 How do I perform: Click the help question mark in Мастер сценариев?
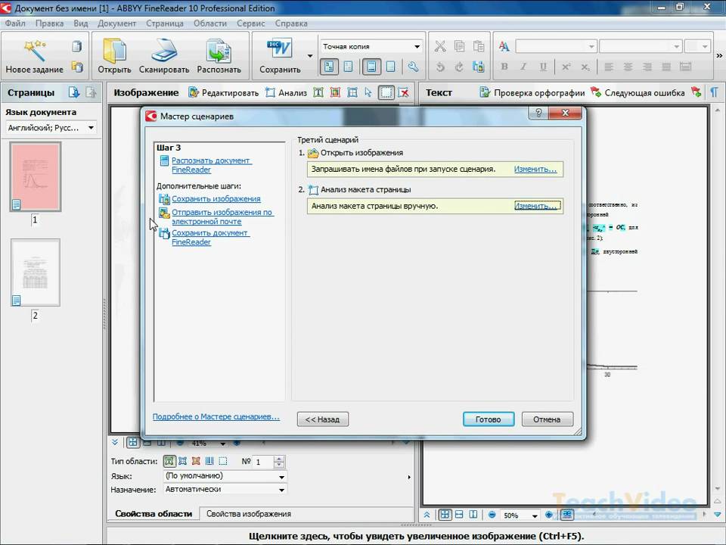click(x=538, y=113)
